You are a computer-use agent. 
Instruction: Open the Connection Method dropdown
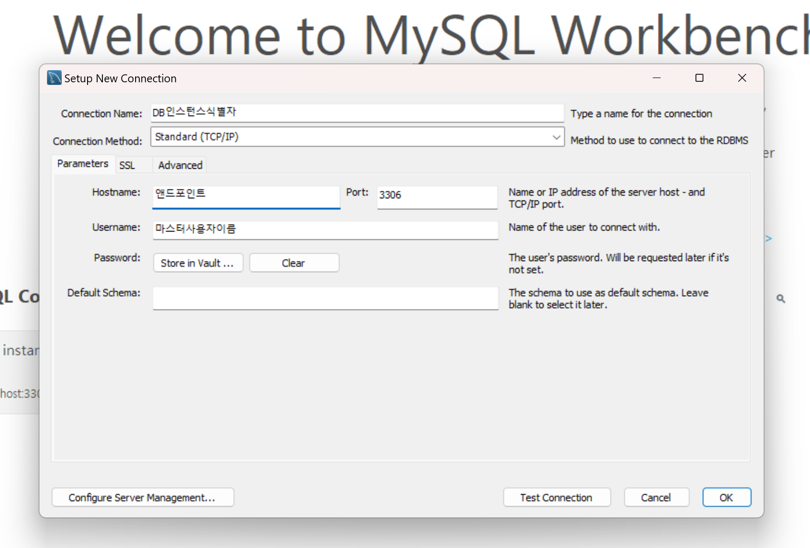(x=357, y=137)
